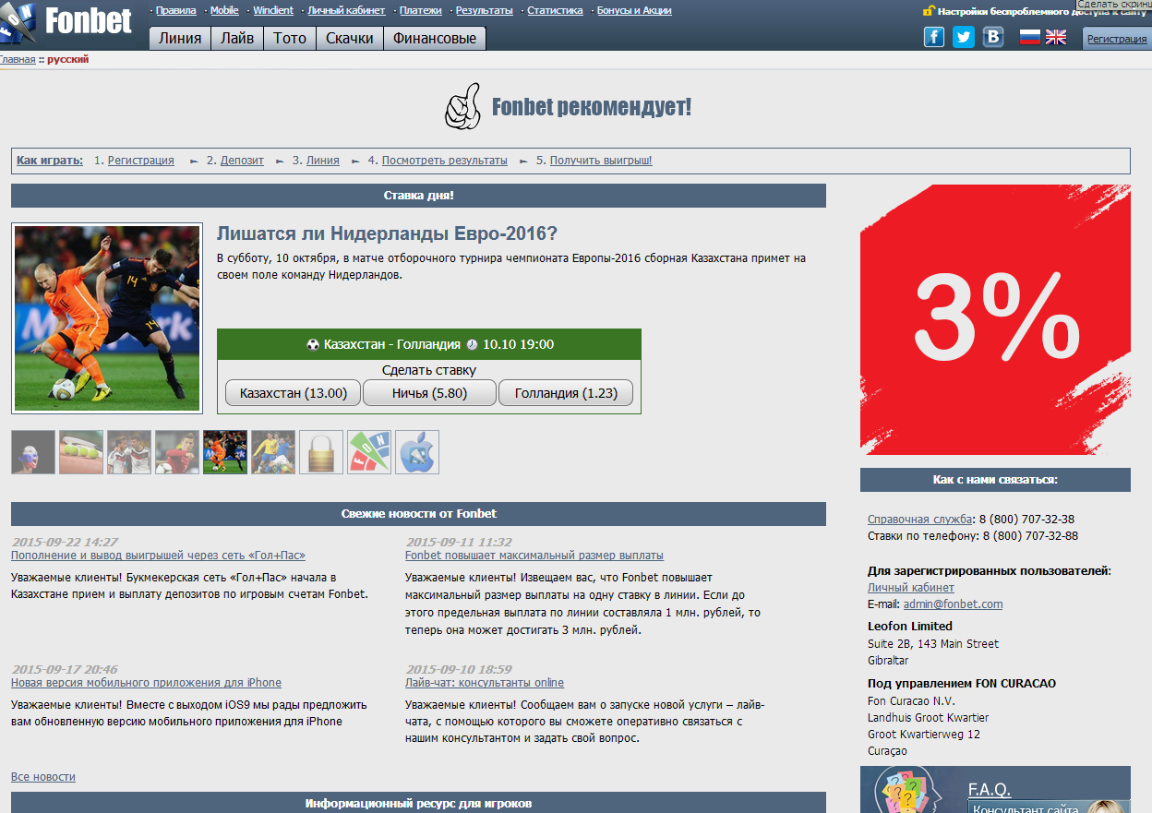This screenshot has height=813, width=1152.
Task: Click the VKontakte social icon
Action: point(993,37)
